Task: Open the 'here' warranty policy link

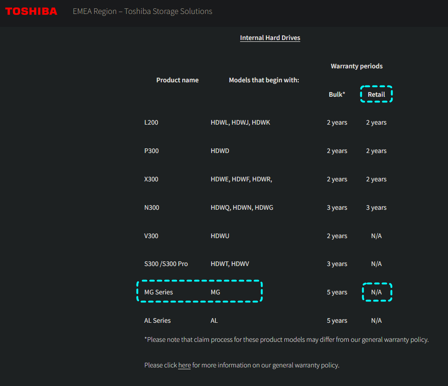Action: click(184, 365)
